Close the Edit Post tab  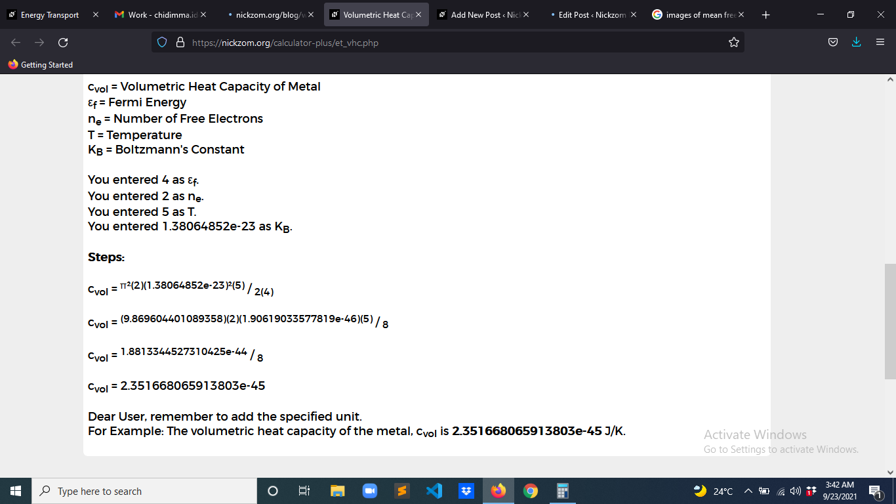(634, 14)
